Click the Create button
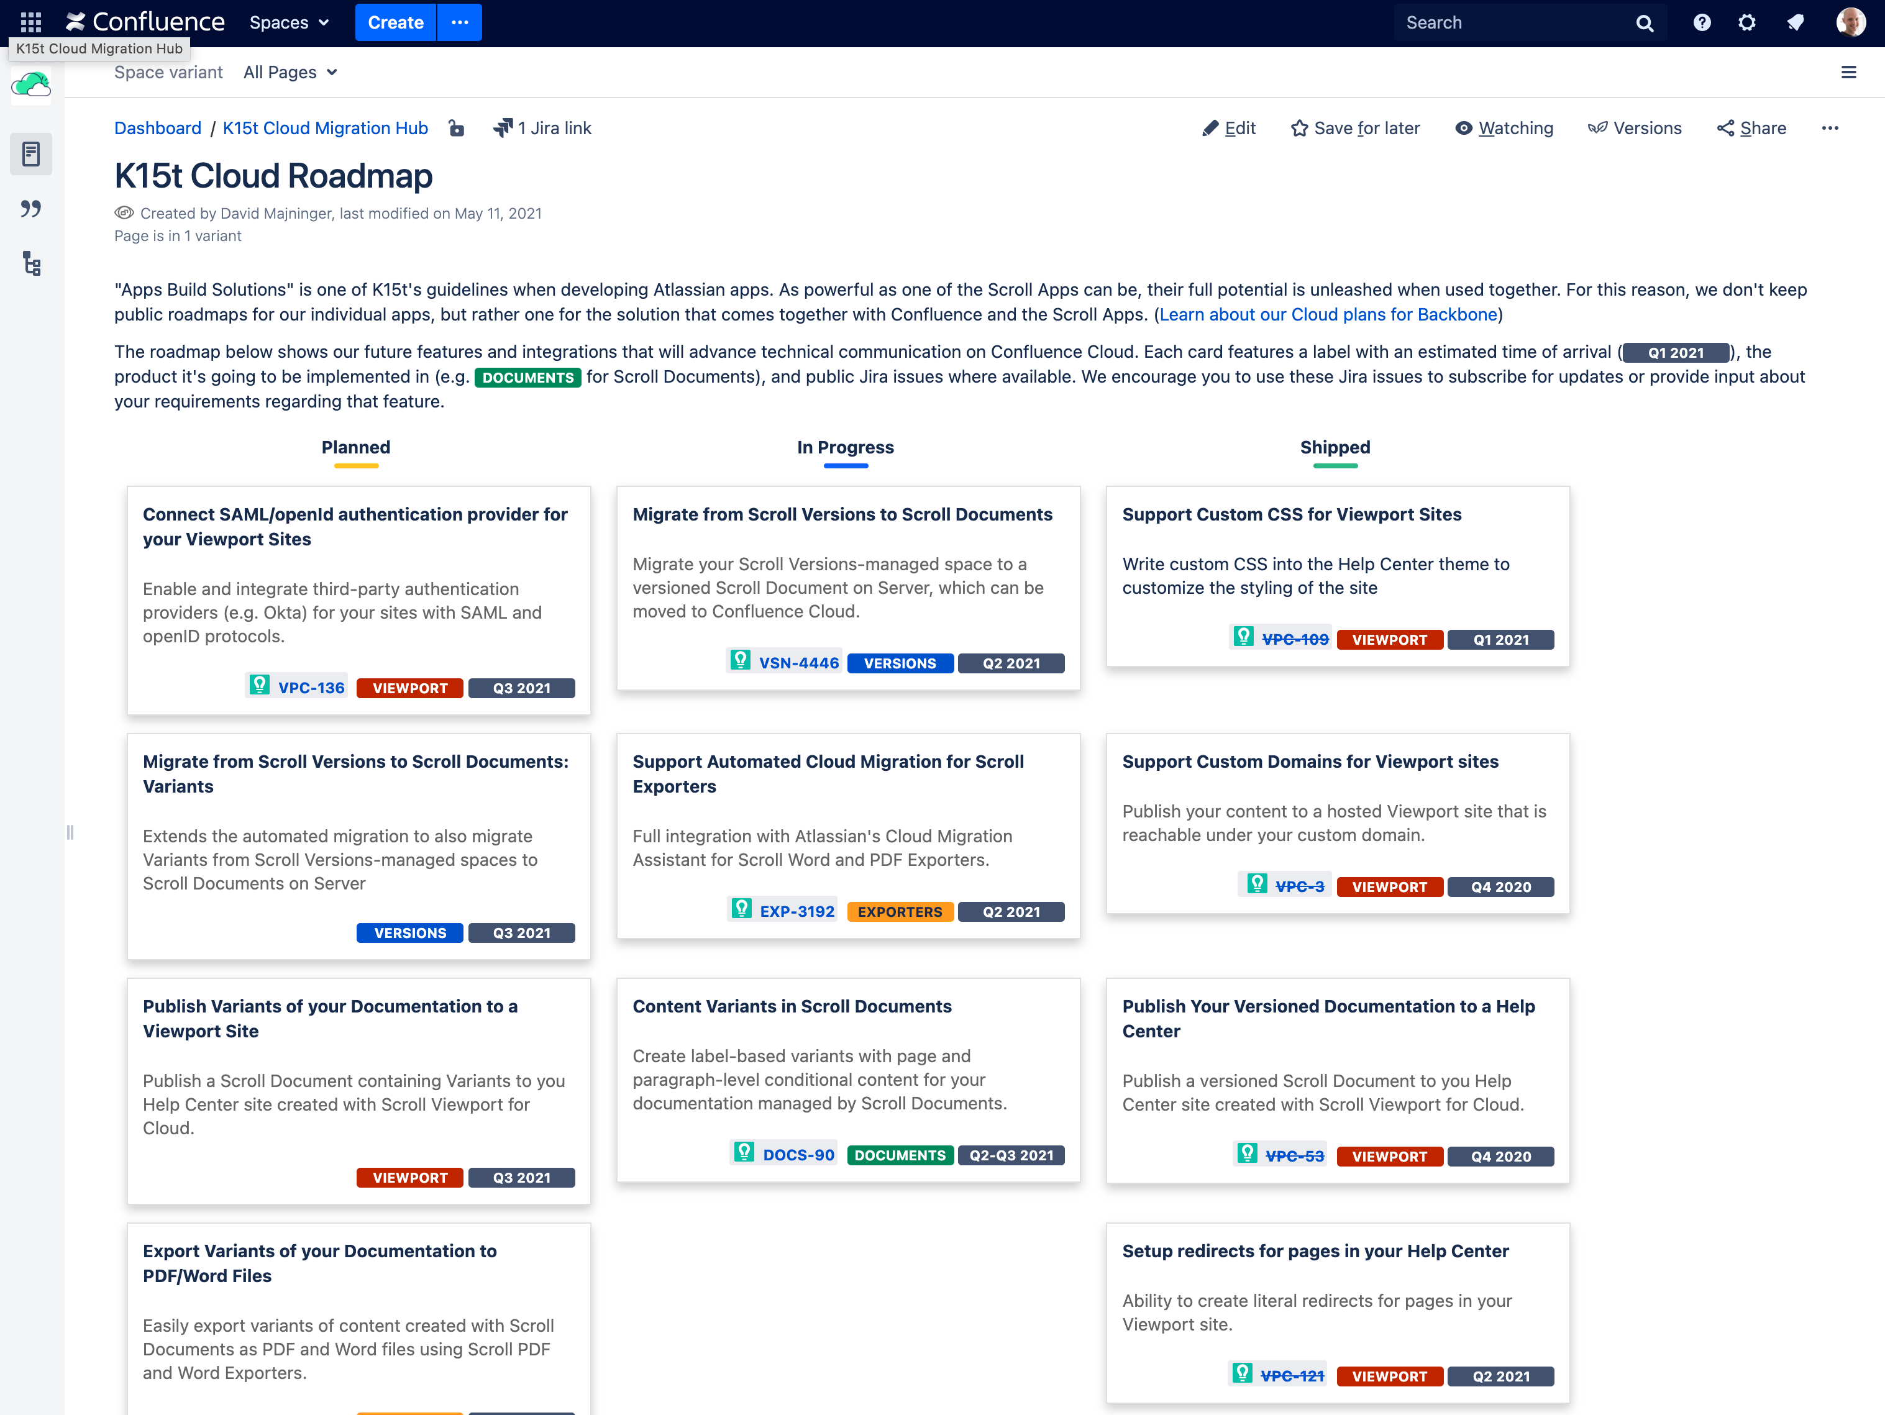 pos(395,22)
